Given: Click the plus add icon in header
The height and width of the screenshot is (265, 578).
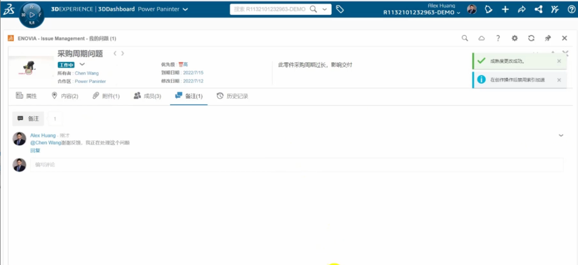Looking at the screenshot, I should click(505, 10).
